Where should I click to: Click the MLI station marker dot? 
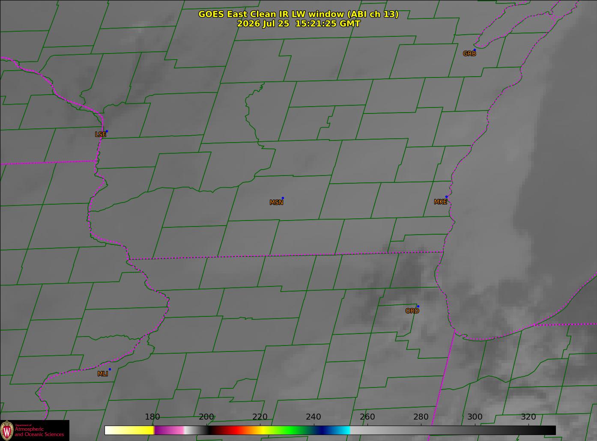pos(110,369)
